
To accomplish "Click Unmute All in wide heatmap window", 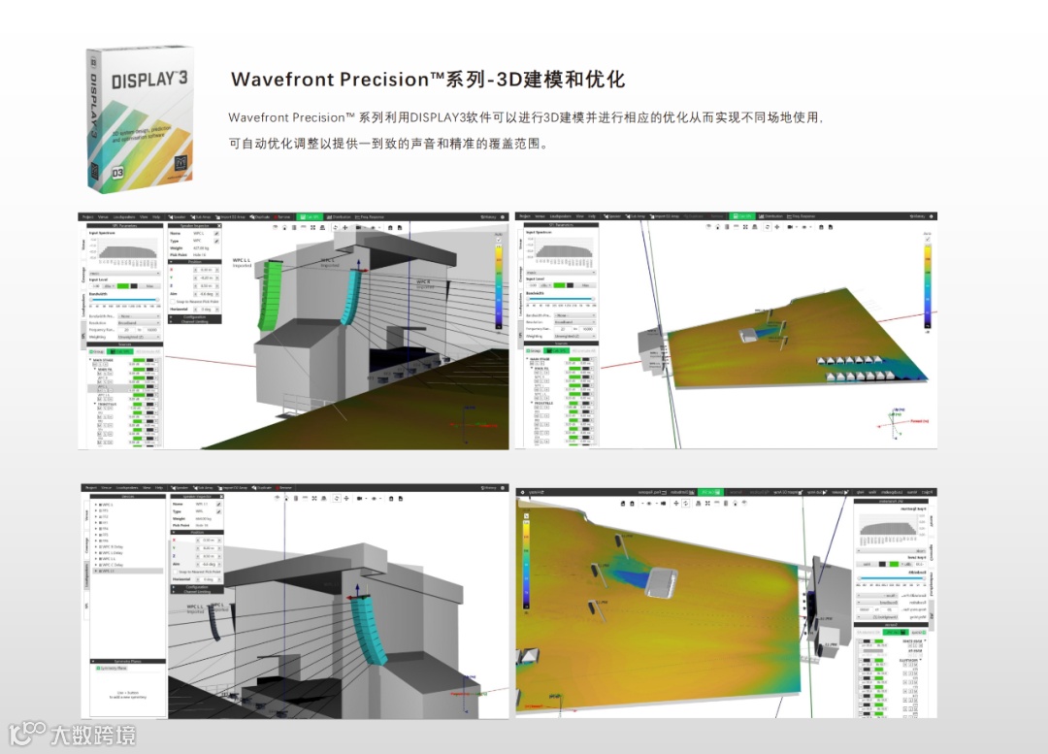I will click(x=583, y=351).
